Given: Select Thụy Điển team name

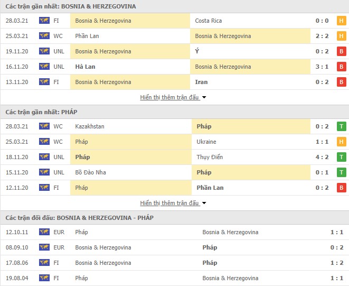Looking at the screenshot, I should [210, 157].
